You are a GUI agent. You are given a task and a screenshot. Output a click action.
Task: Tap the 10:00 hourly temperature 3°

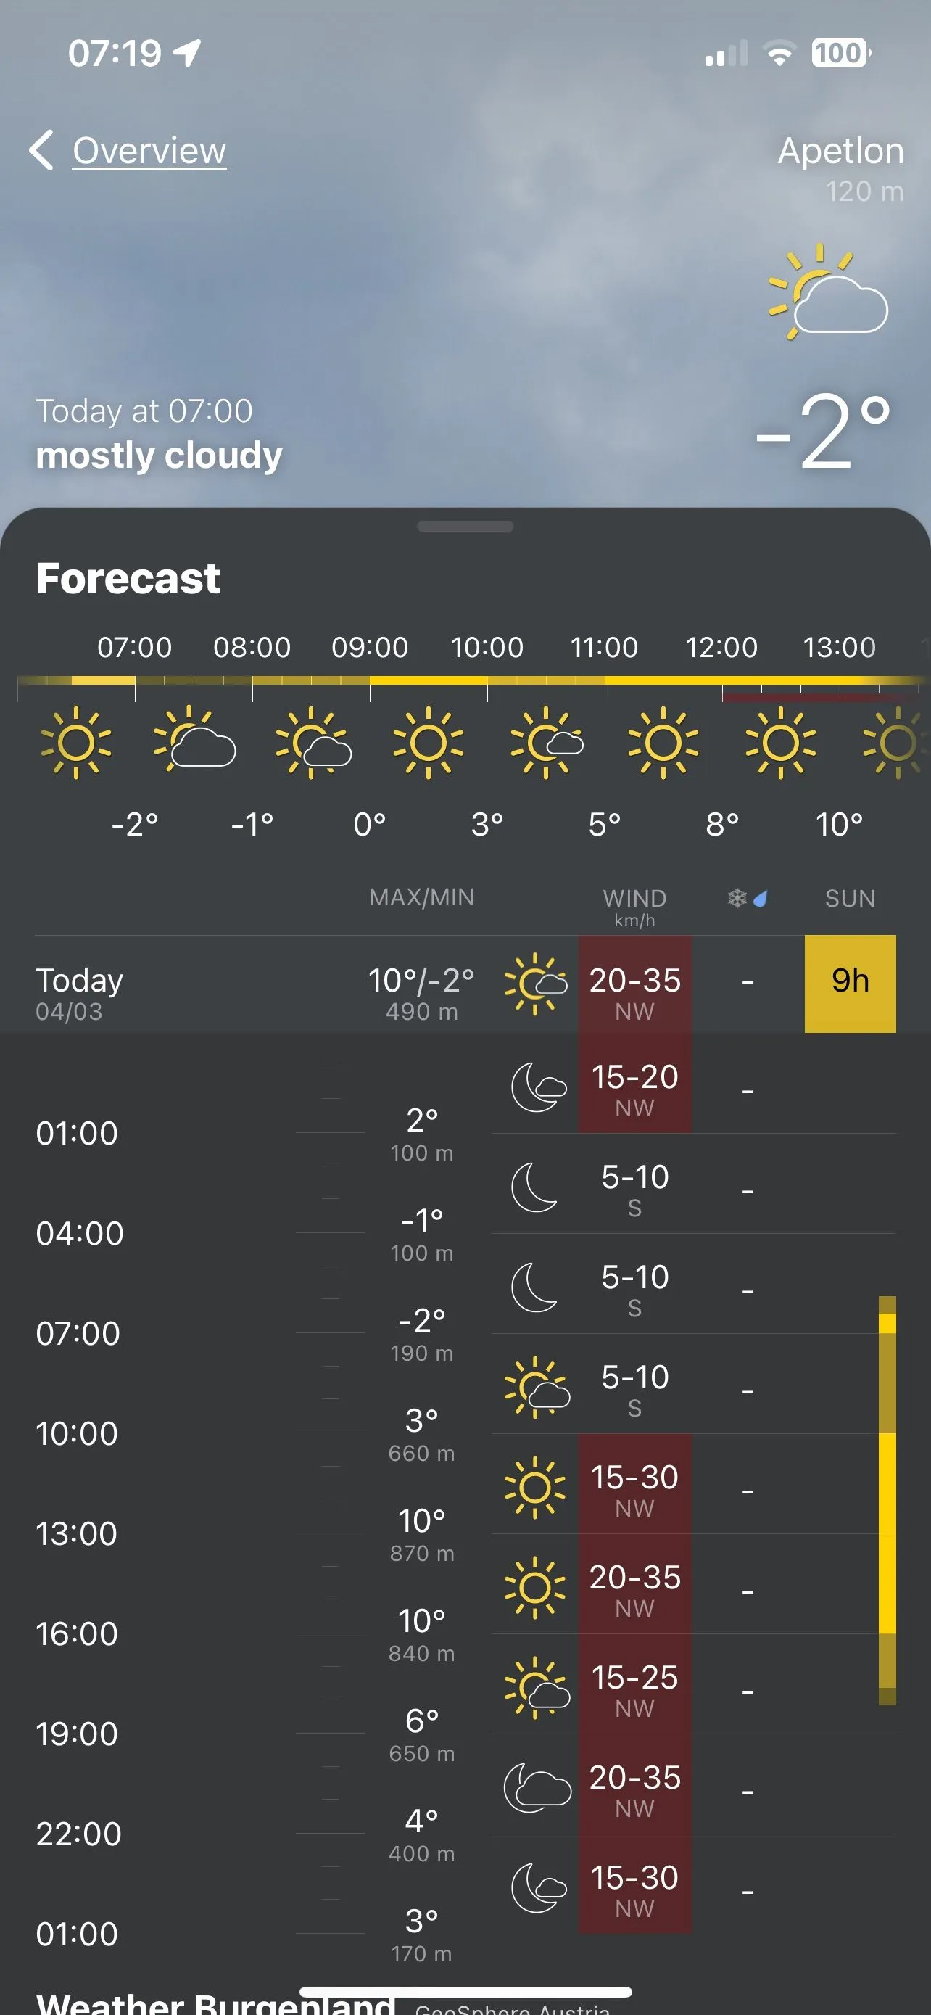[x=487, y=825]
